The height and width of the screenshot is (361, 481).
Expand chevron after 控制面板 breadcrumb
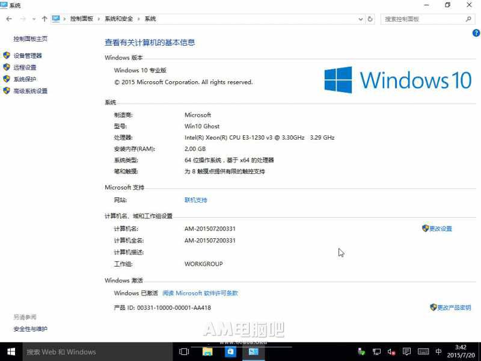point(99,19)
